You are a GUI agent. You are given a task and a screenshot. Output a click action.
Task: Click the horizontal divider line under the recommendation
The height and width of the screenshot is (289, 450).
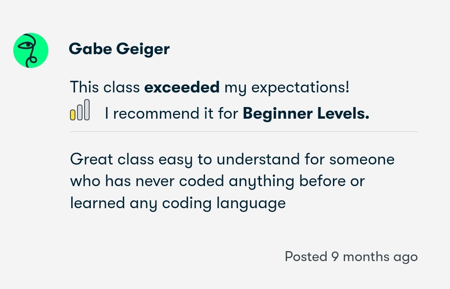click(244, 132)
